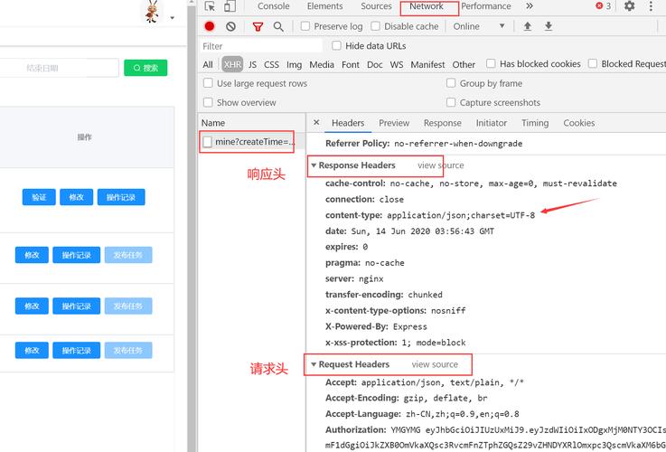Switch to the Console tab
666x452 pixels.
[x=273, y=6]
